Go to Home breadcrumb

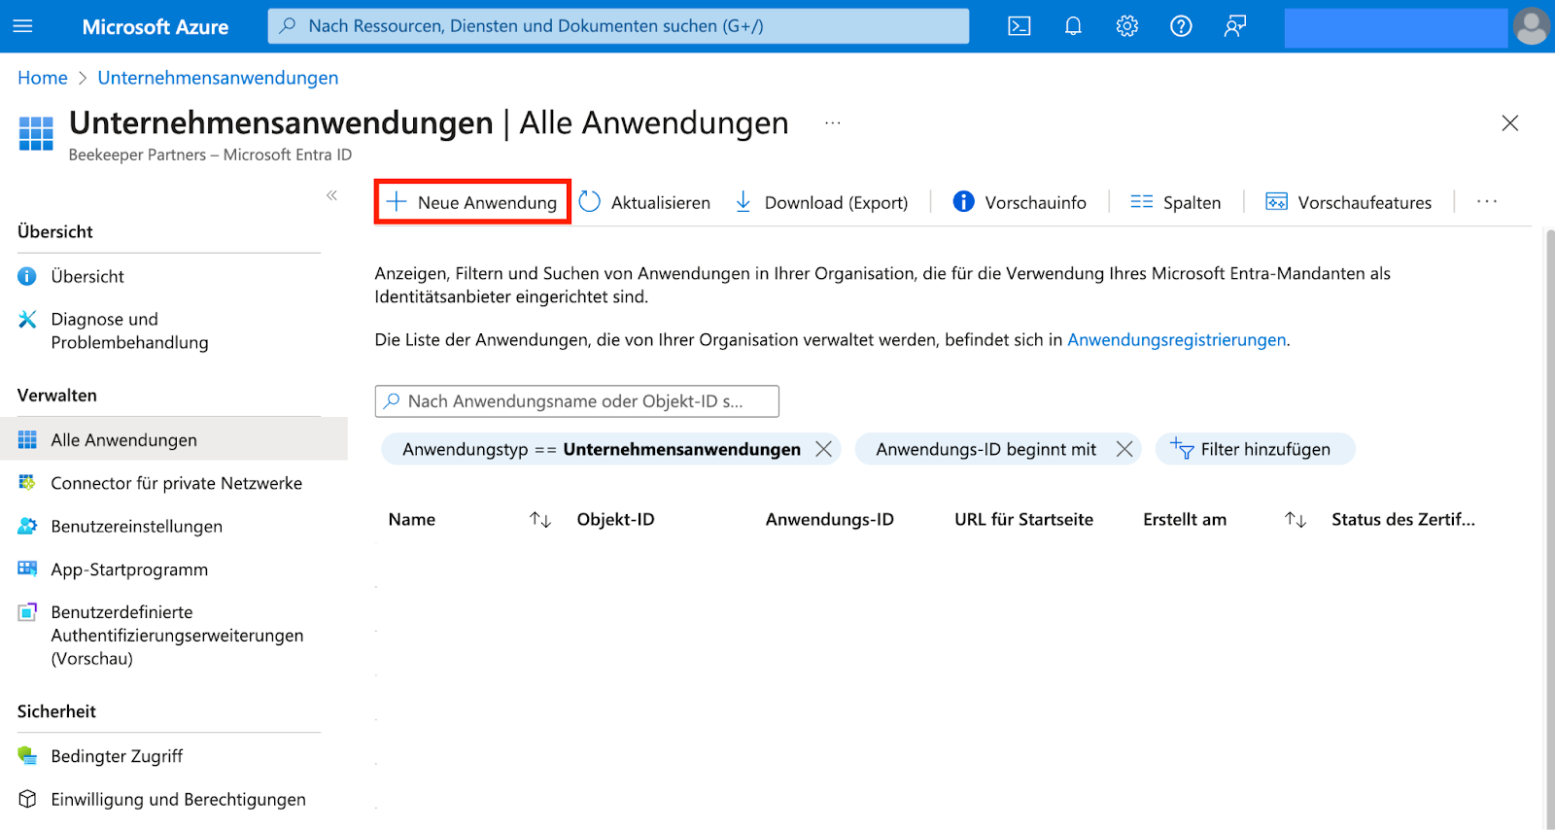click(43, 78)
